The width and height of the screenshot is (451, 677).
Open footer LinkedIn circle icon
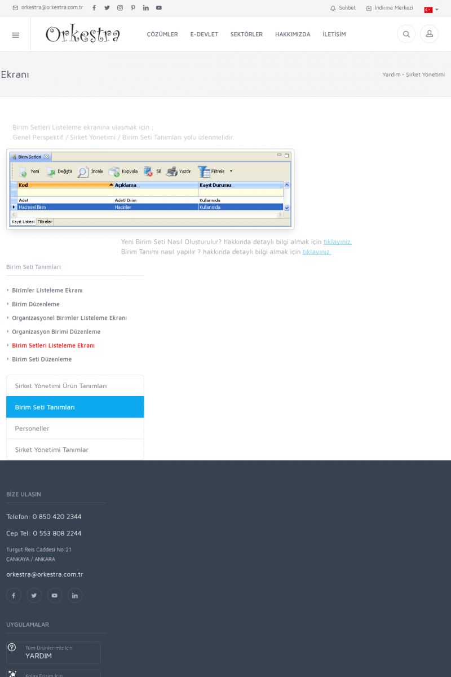tap(74, 595)
